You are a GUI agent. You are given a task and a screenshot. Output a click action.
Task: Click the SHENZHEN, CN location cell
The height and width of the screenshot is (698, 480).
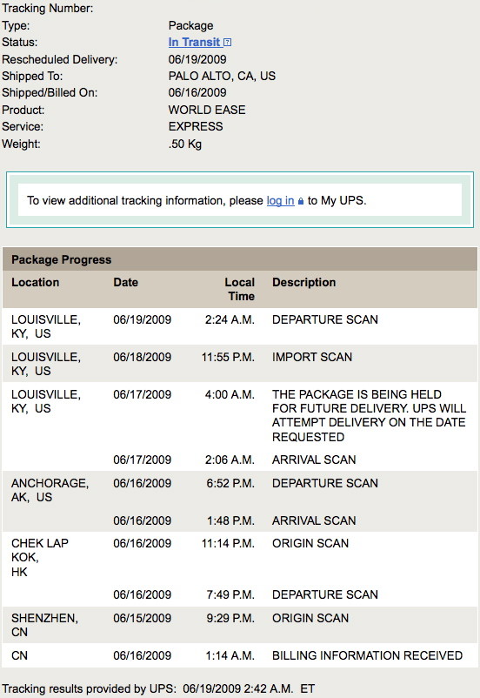tap(44, 625)
